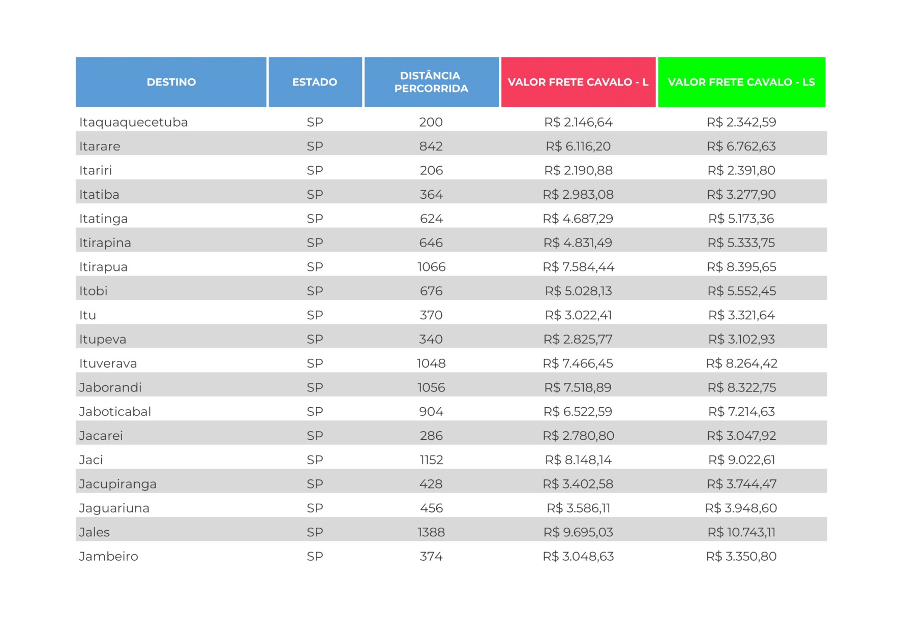The width and height of the screenshot is (903, 638).
Task: Click the Ituverava destination name
Action: click(x=108, y=363)
